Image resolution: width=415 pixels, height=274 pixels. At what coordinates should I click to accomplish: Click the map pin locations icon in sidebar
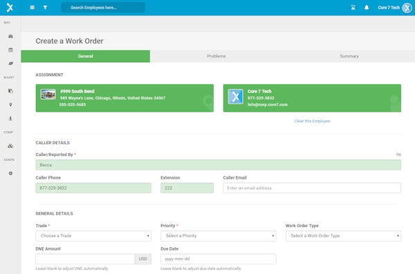(10, 105)
